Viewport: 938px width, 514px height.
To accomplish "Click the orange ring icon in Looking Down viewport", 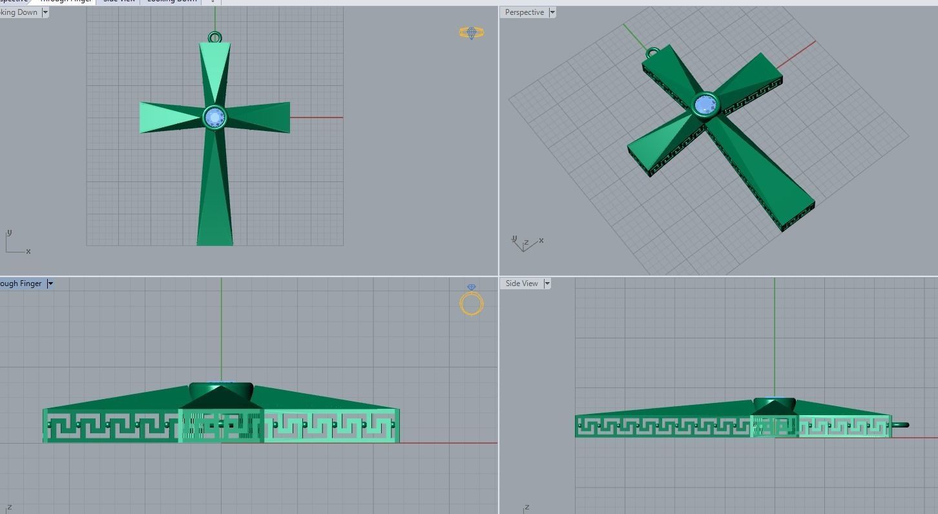I will 472,33.
